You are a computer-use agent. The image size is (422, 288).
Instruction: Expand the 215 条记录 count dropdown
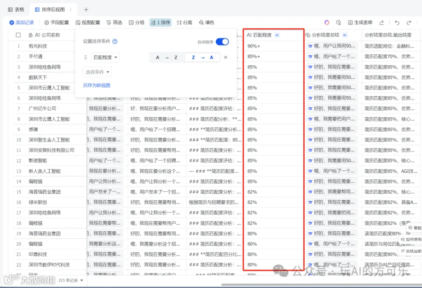click(71, 280)
